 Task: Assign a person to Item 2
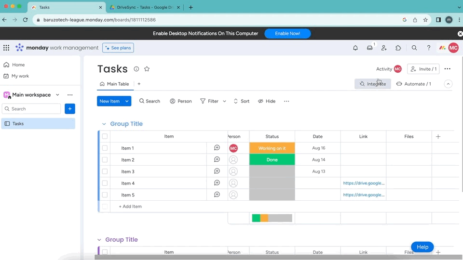pyautogui.click(x=233, y=160)
